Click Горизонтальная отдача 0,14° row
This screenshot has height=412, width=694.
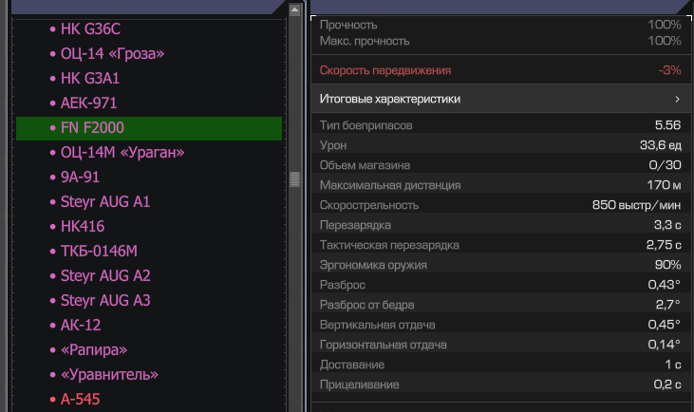(x=501, y=345)
